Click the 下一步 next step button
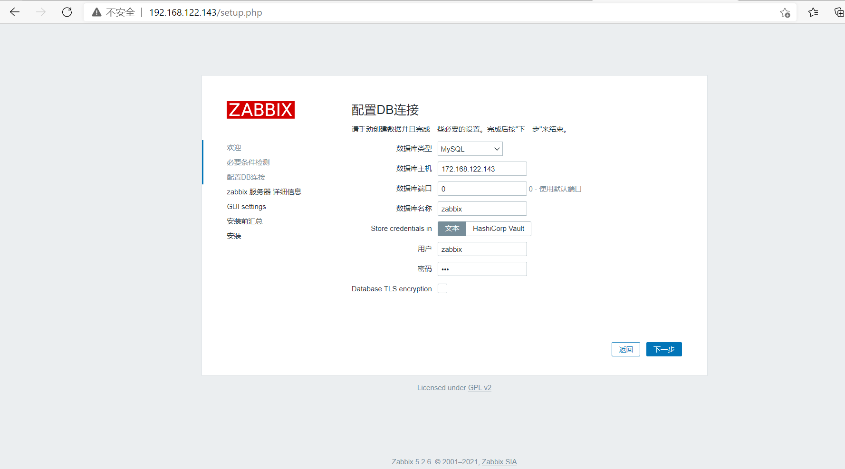The height and width of the screenshot is (469, 845). [x=664, y=349]
